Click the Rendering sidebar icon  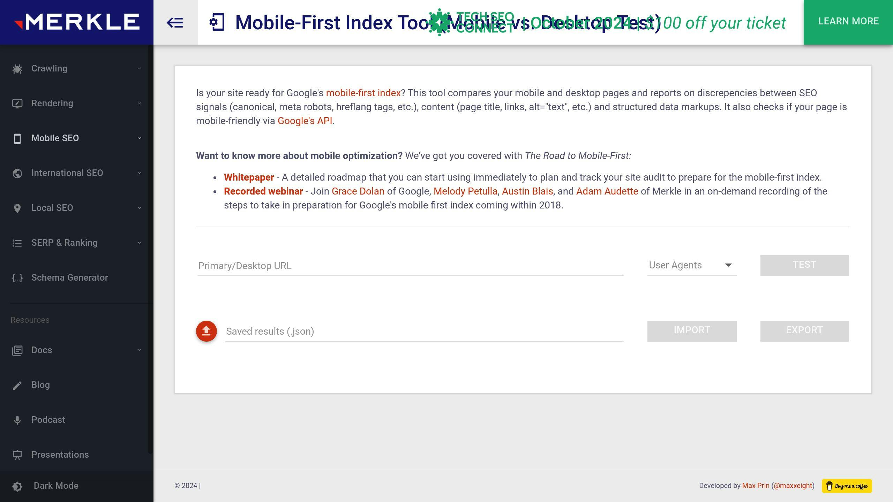pyautogui.click(x=17, y=103)
